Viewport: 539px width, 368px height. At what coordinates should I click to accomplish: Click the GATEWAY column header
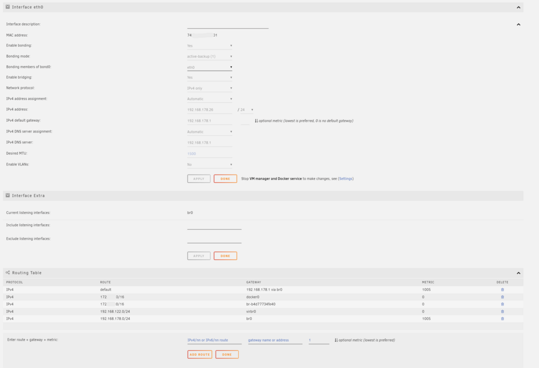[x=254, y=282]
